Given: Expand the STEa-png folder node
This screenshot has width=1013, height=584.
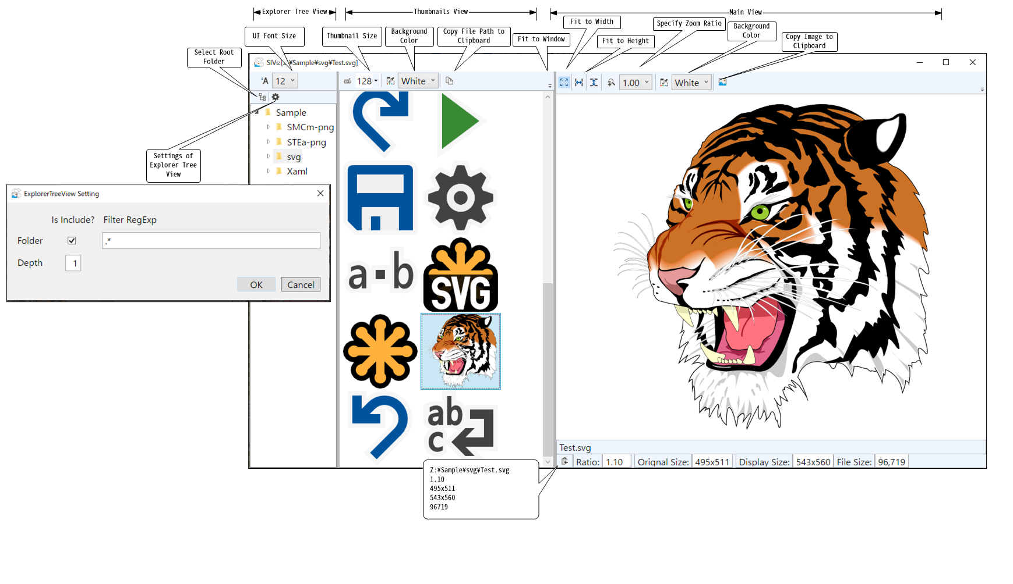Looking at the screenshot, I should [268, 141].
